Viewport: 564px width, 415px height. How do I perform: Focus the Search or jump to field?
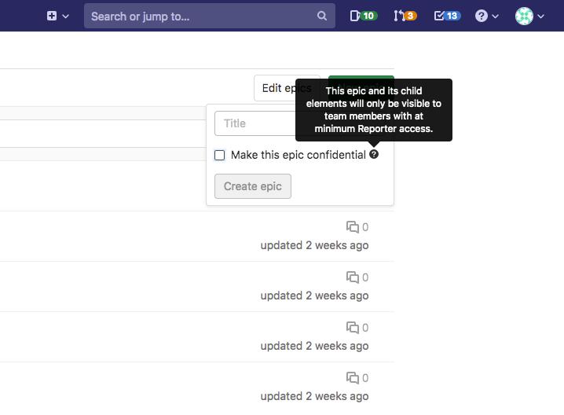tap(200, 16)
